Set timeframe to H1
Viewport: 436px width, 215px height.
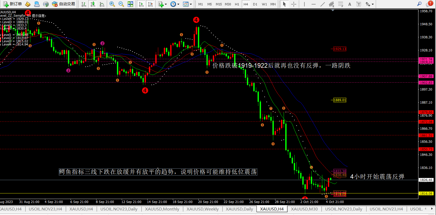(237, 4)
